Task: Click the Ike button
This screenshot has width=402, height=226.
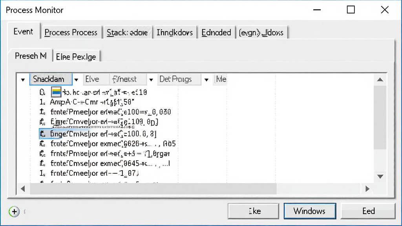Action: coord(253,211)
